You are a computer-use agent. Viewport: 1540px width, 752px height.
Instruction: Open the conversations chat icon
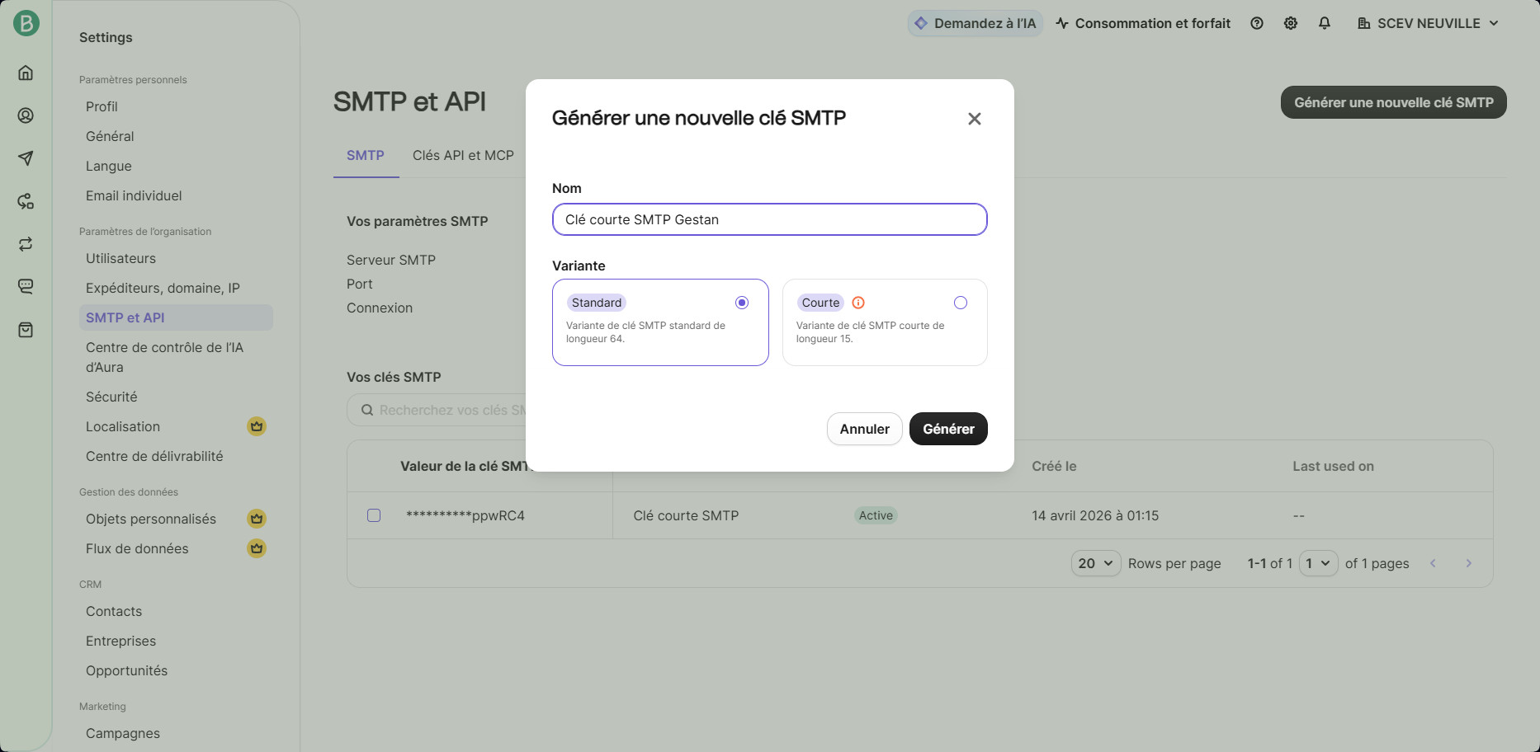pyautogui.click(x=26, y=287)
